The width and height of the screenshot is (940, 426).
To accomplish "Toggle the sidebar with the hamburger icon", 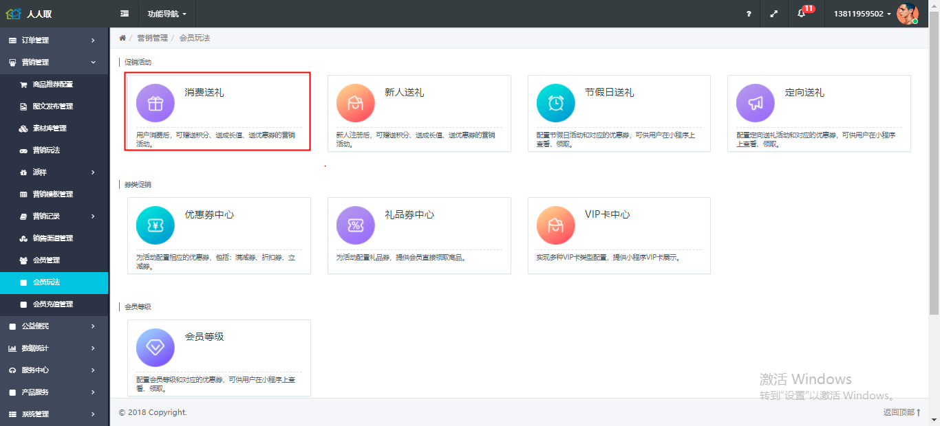I will (x=125, y=13).
